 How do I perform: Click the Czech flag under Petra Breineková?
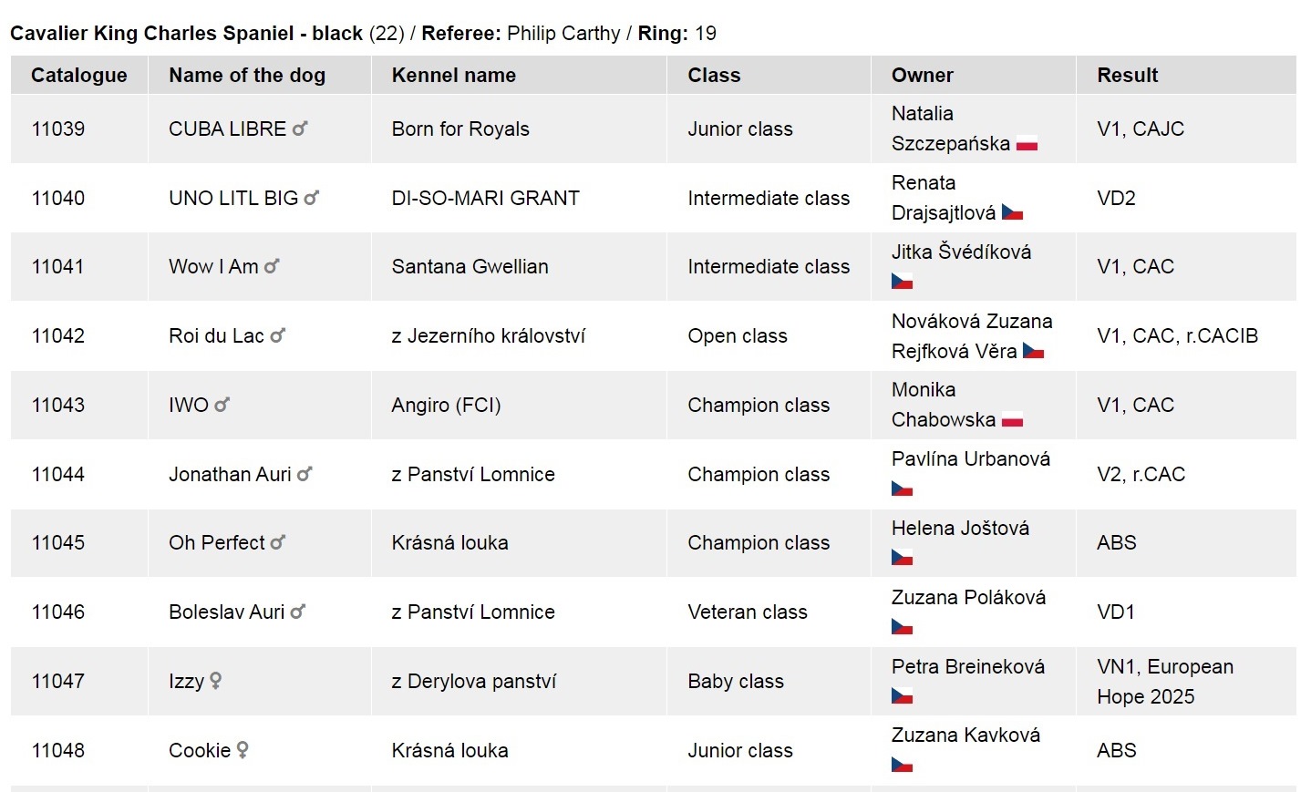click(x=902, y=696)
